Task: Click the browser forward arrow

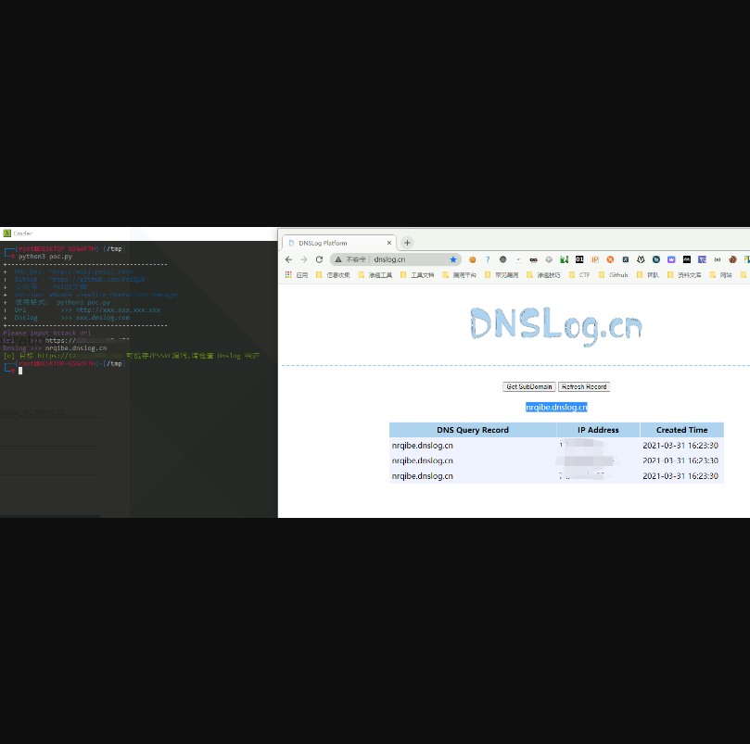Action: click(x=302, y=259)
